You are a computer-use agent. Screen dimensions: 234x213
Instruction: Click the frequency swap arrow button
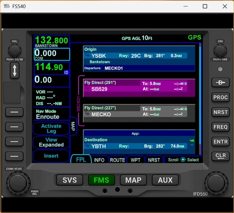[15, 71]
